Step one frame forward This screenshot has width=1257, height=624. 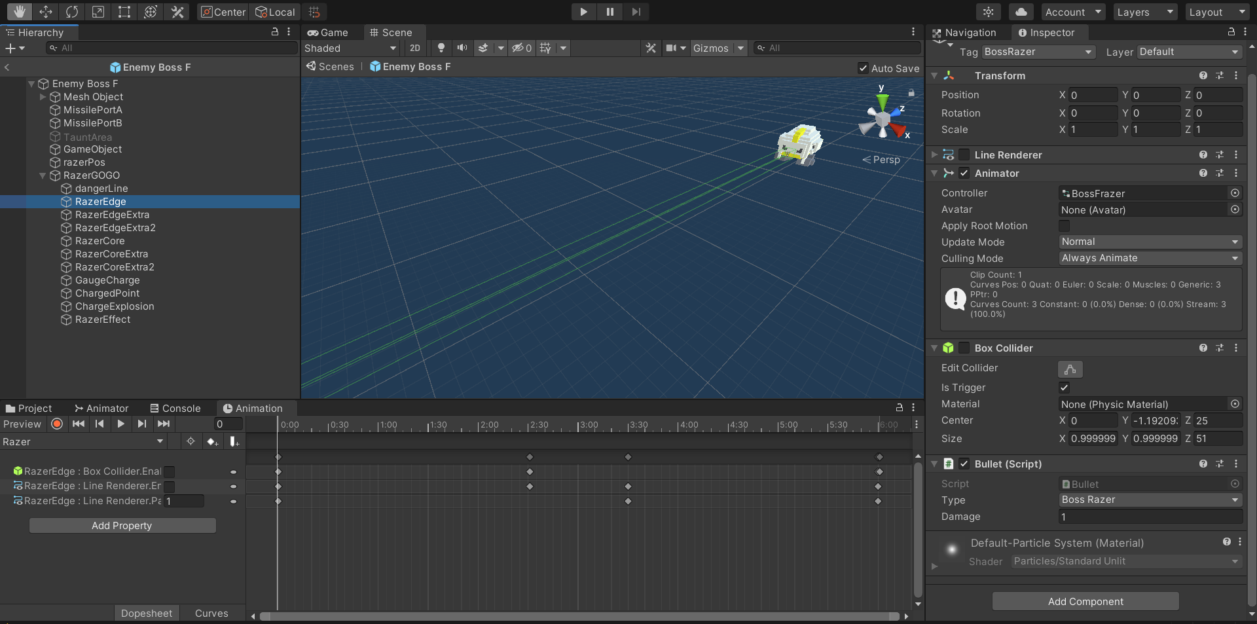pos(636,12)
